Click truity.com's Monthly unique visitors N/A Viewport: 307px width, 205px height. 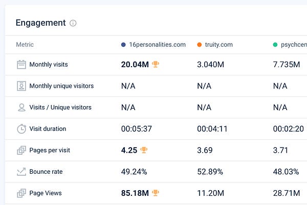point(204,86)
